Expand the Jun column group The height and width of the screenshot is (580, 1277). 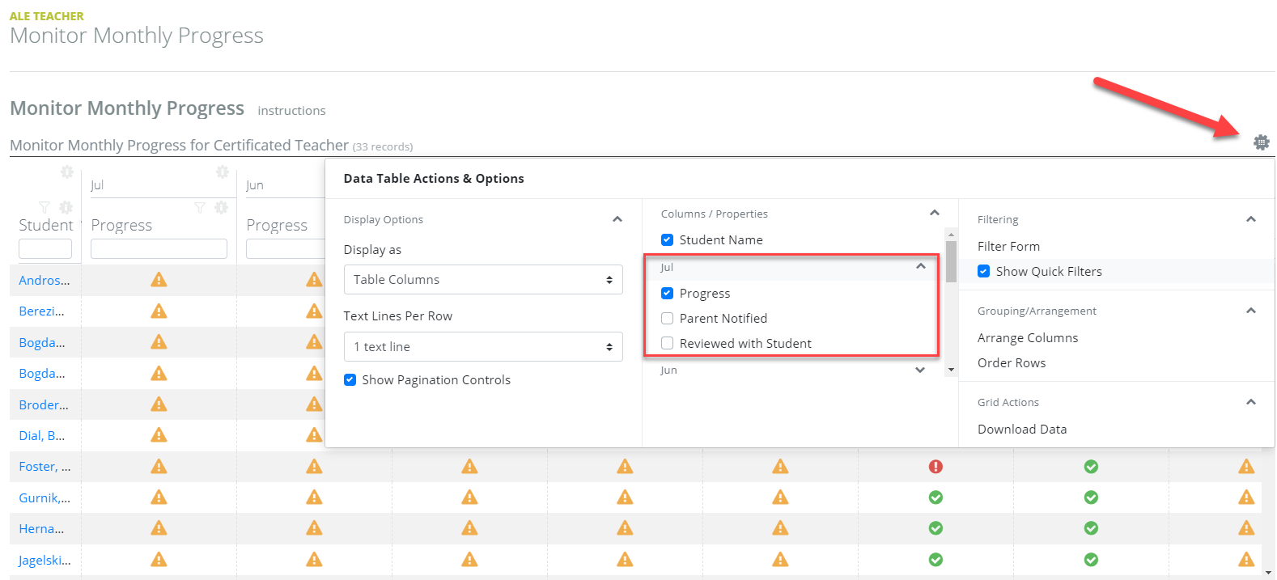(919, 370)
